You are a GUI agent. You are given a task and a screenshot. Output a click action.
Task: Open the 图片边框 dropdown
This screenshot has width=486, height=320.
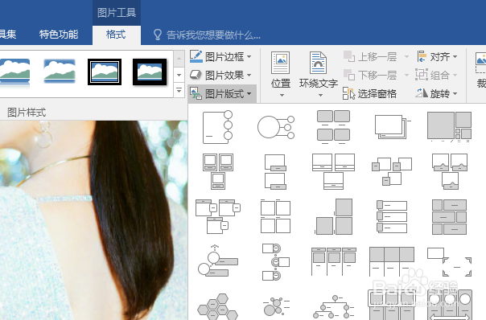click(220, 57)
